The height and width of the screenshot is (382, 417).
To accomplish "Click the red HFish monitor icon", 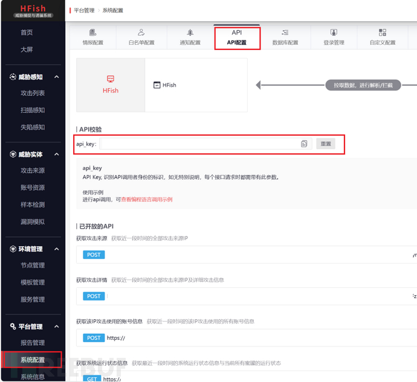I will (111, 79).
